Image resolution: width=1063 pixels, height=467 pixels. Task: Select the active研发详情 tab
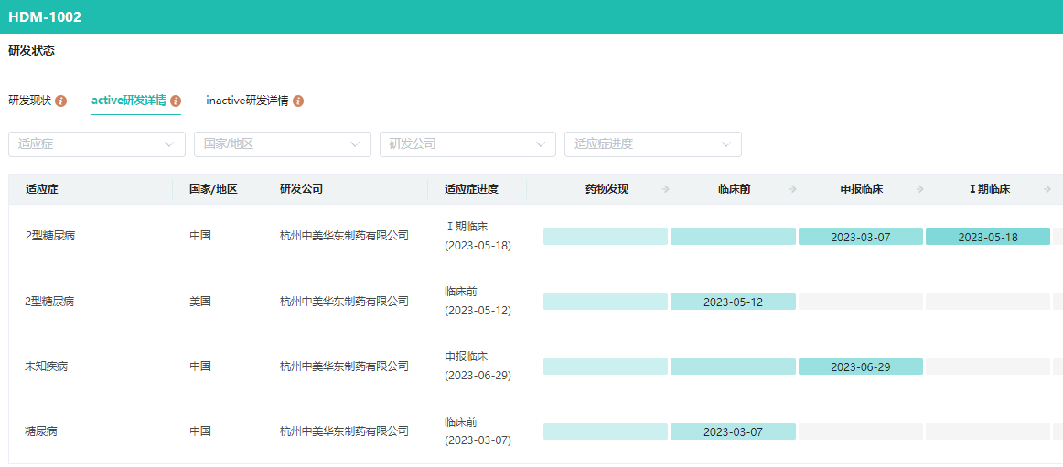coord(129,101)
